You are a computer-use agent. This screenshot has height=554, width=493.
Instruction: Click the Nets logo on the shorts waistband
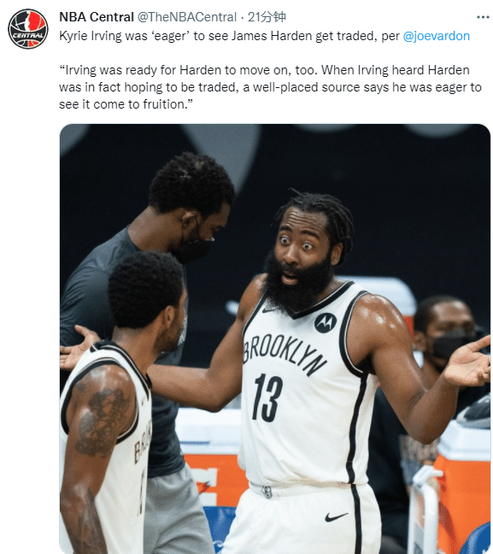267,492
